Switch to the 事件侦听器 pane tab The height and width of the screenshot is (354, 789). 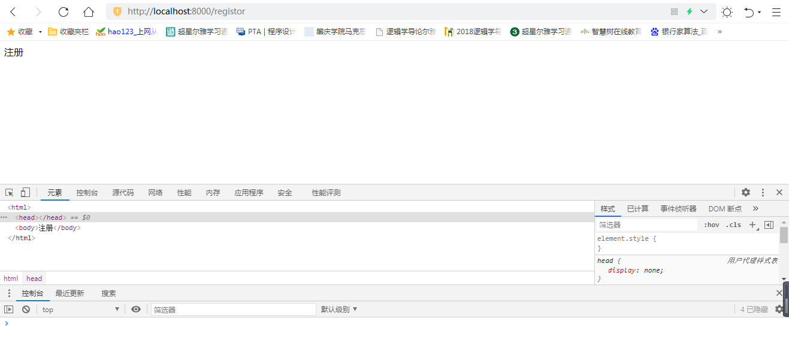pyautogui.click(x=678, y=208)
